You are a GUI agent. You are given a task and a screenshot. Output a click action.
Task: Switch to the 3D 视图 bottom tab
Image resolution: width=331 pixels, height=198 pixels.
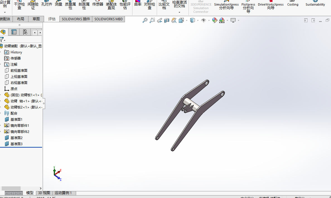[44, 193]
